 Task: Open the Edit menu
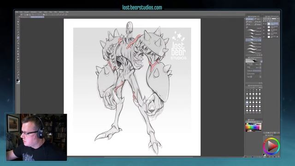pos(21,12)
